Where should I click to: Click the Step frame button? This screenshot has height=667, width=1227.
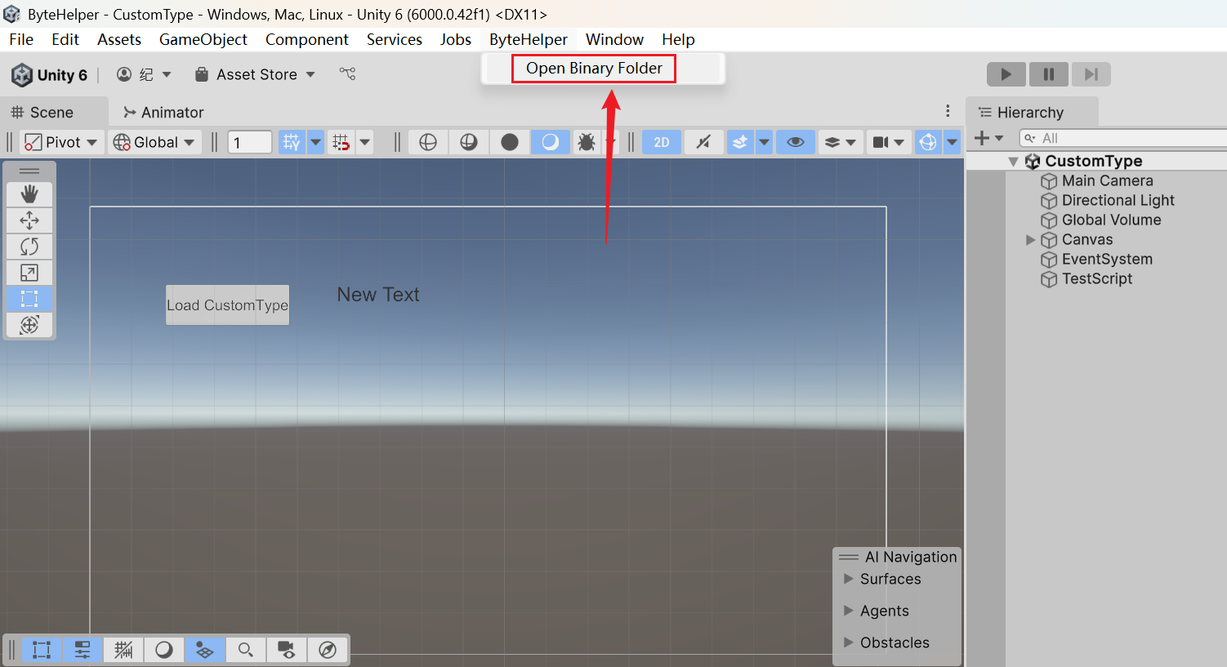[x=1091, y=74]
